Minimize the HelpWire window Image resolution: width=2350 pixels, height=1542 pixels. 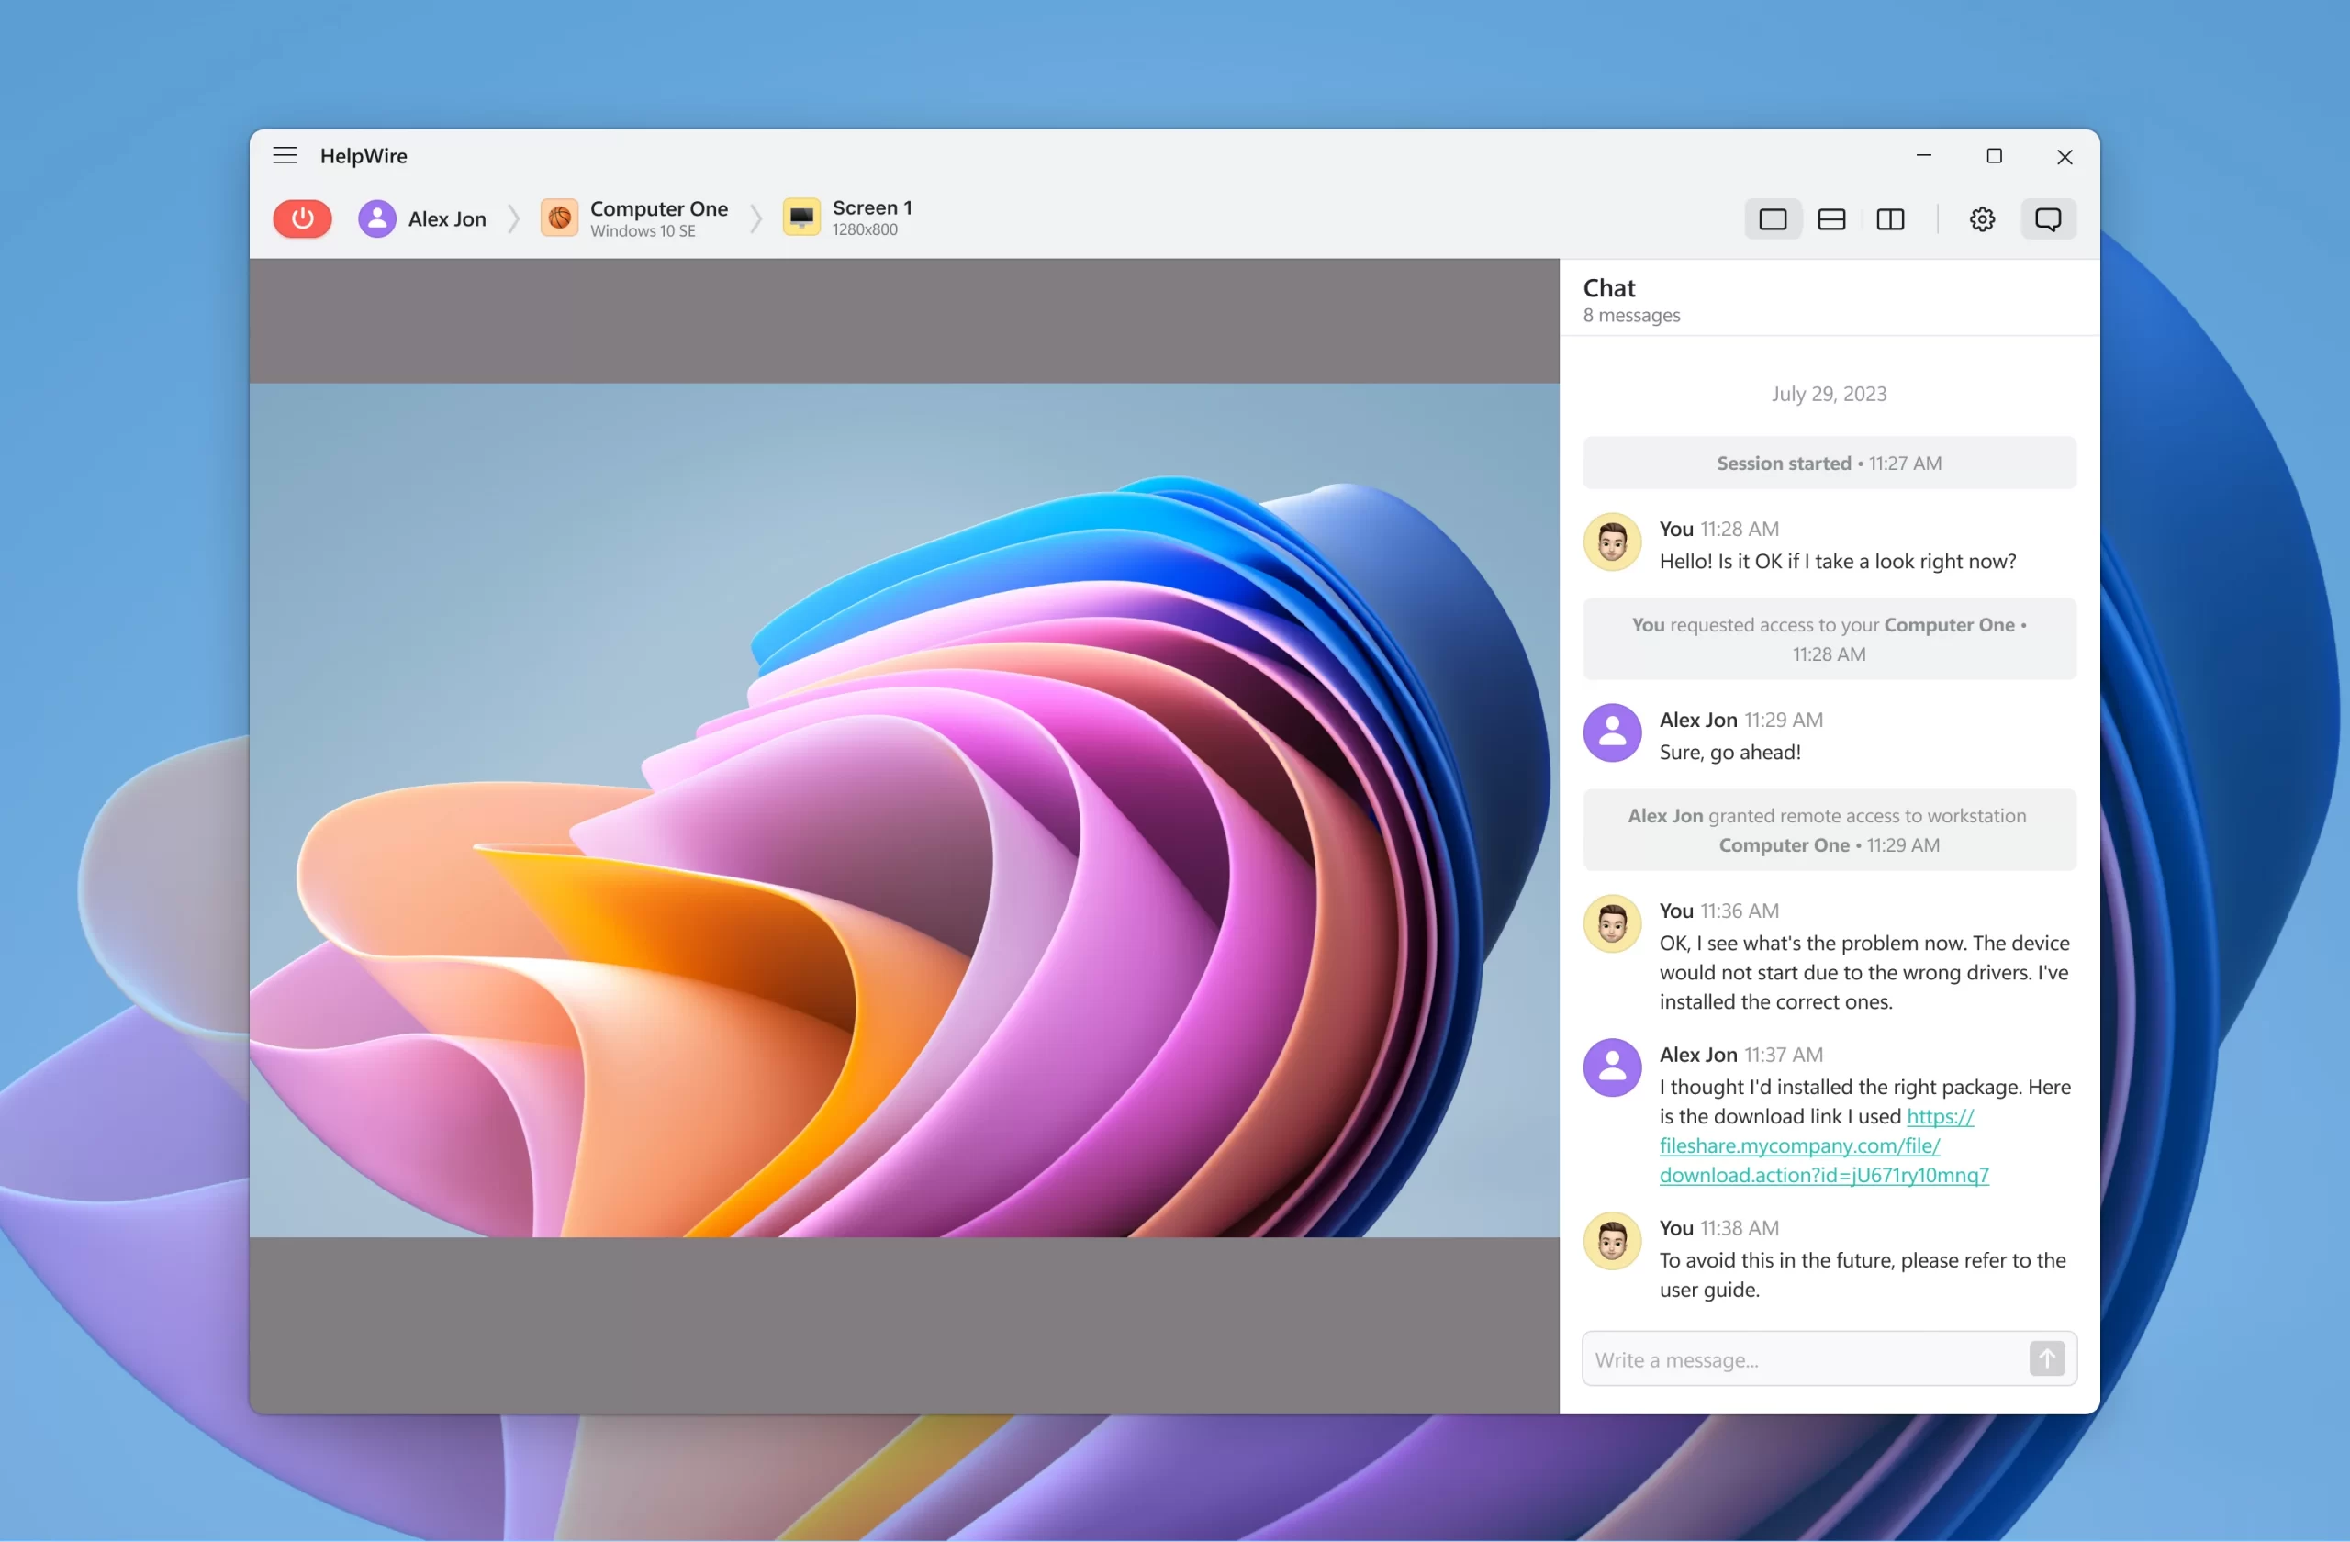[1922, 156]
